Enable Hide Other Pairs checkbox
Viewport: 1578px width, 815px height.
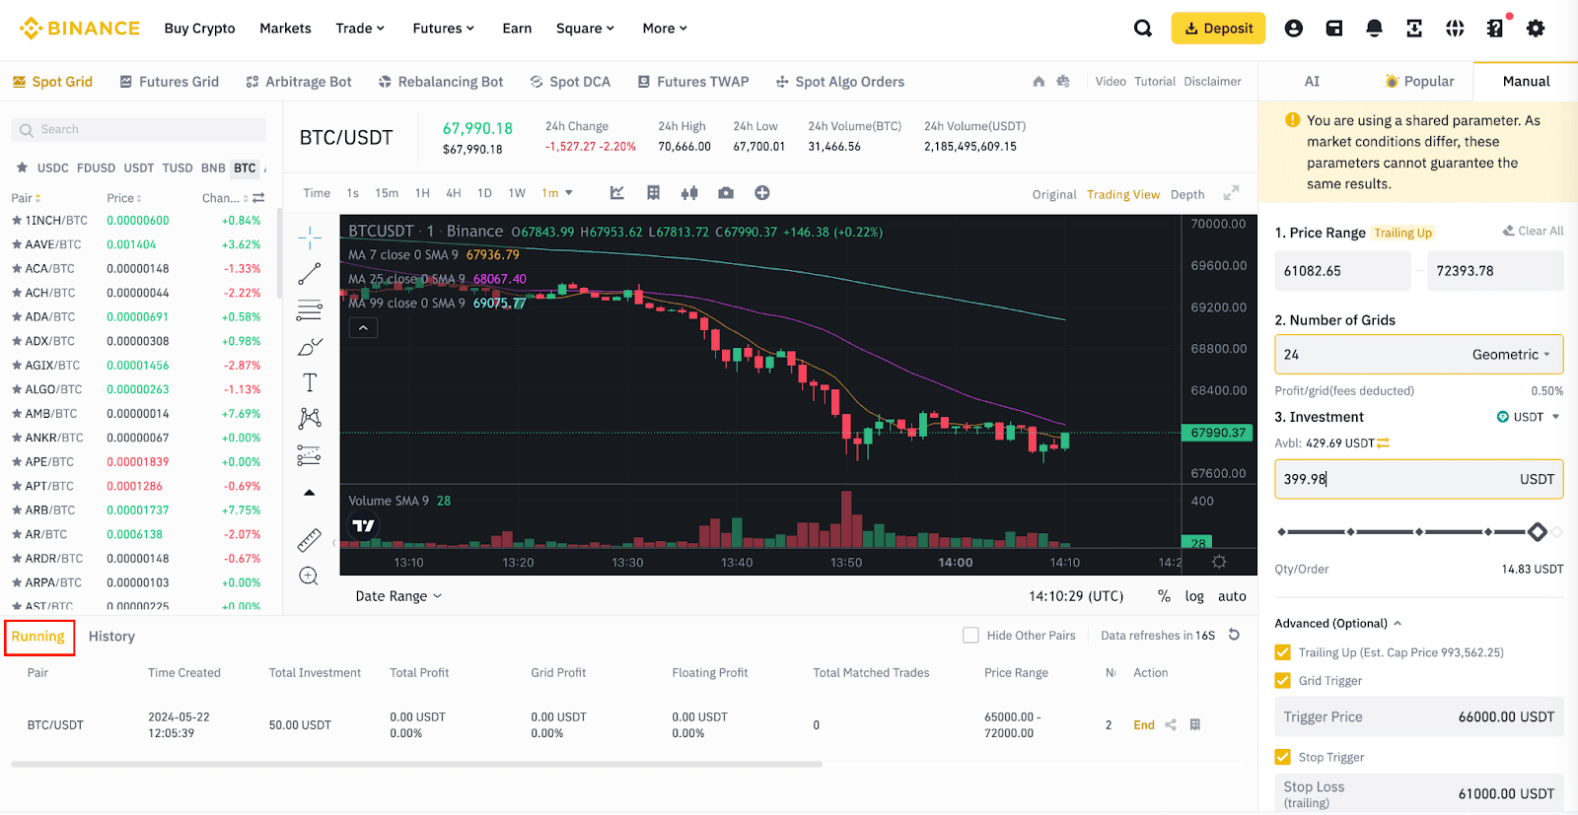pyautogui.click(x=970, y=636)
